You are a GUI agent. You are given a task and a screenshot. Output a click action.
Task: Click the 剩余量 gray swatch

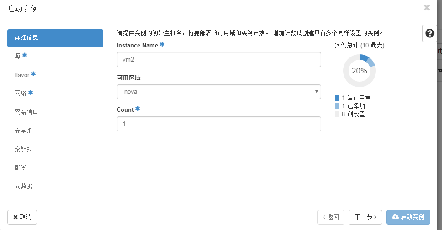[337, 114]
